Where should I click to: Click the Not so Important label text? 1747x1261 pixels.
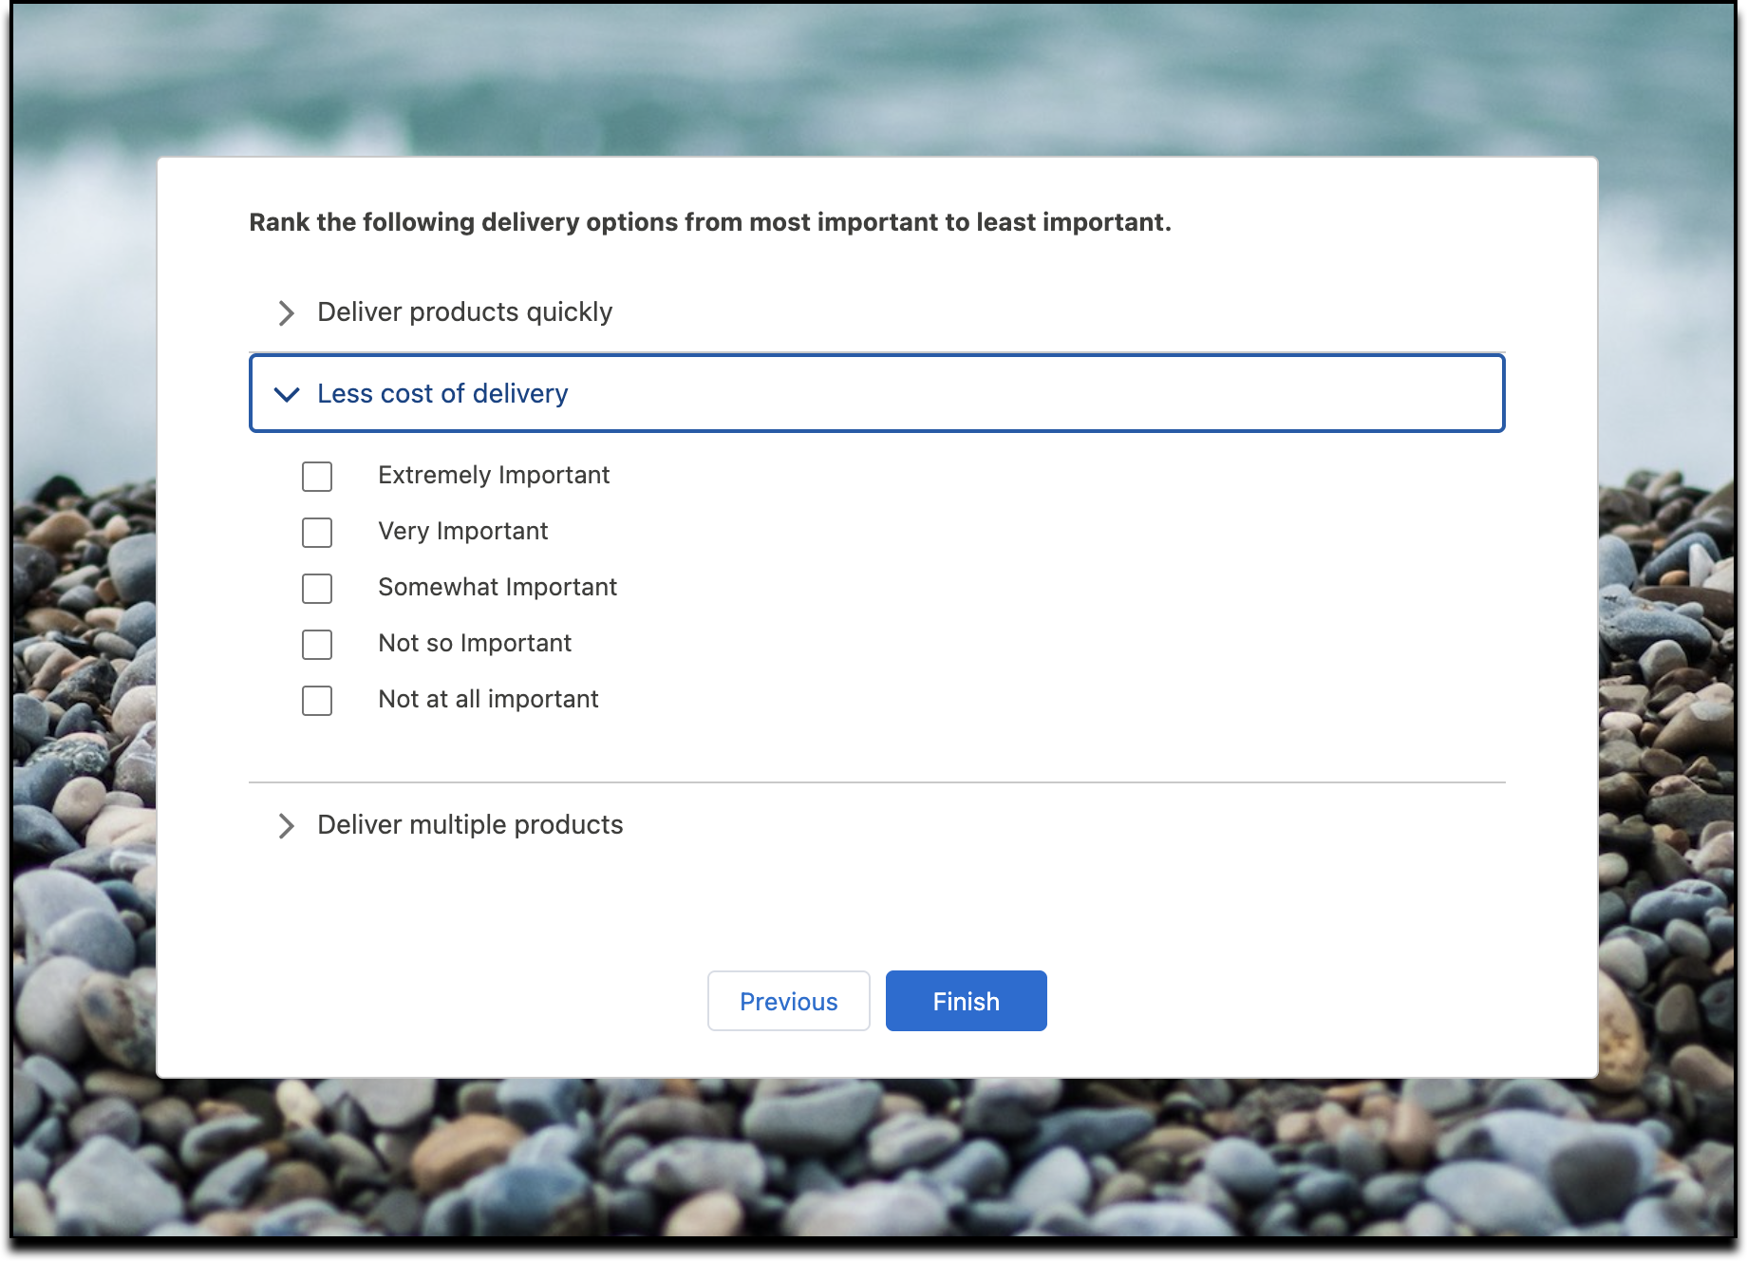(x=475, y=644)
